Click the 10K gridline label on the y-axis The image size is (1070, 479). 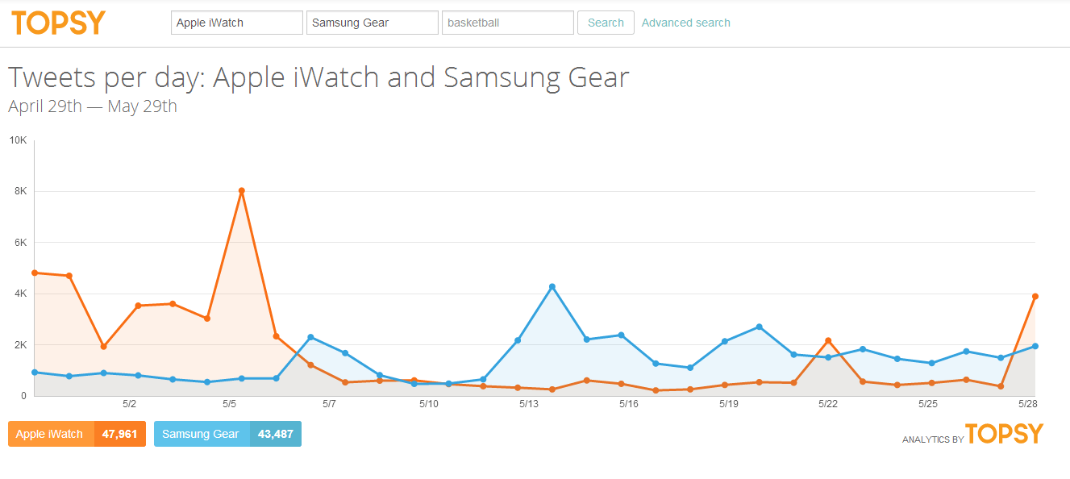click(x=17, y=140)
